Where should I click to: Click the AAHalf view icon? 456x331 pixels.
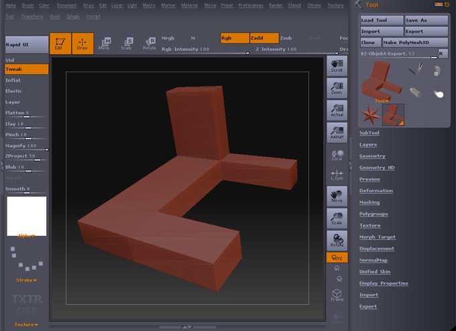(337, 132)
